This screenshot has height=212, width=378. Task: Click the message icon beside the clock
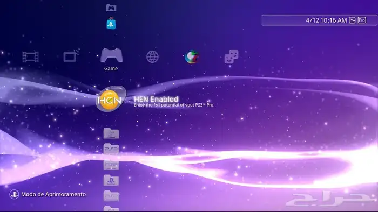coord(352,20)
